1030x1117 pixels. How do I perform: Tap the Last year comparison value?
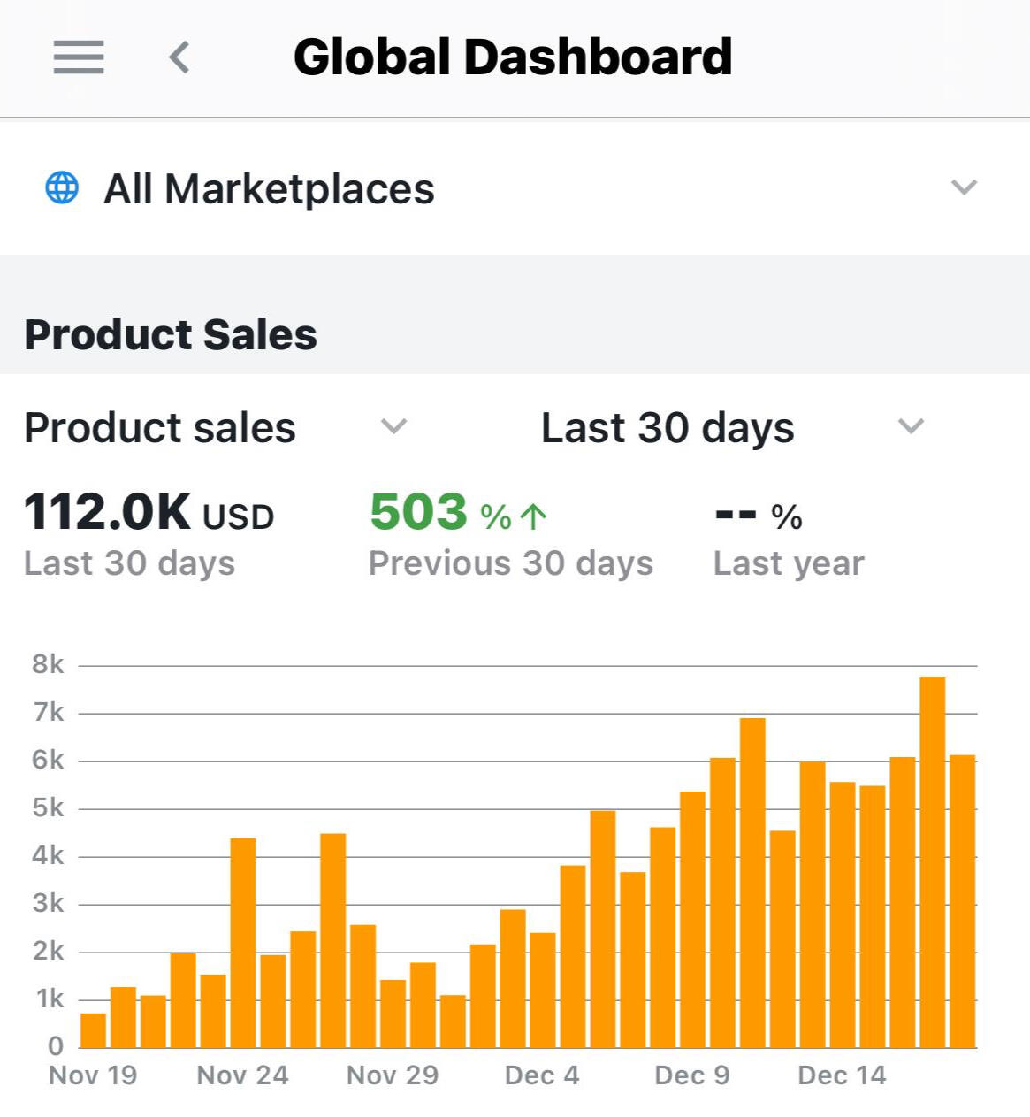pos(758,516)
